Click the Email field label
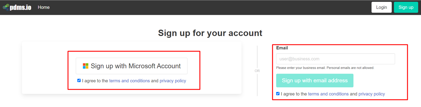 coord(282,48)
